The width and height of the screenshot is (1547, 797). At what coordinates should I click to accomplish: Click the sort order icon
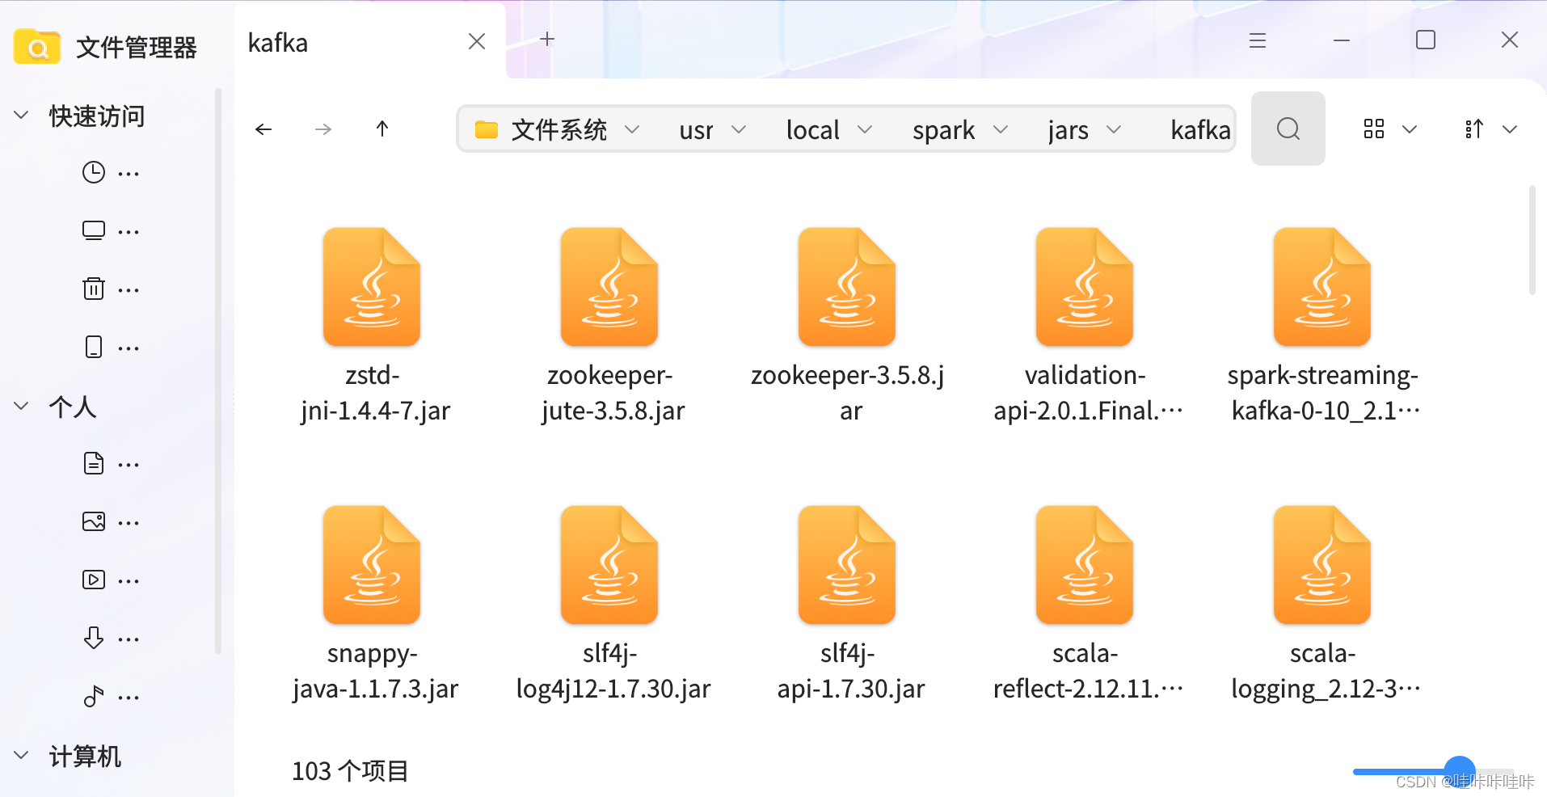click(1474, 129)
